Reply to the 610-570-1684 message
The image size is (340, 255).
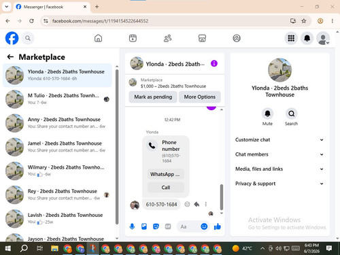[197, 204]
